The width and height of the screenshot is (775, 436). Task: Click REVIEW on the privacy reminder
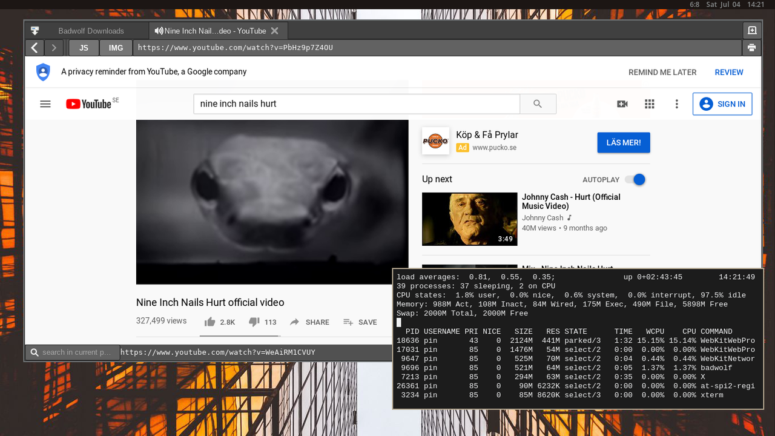tap(729, 72)
